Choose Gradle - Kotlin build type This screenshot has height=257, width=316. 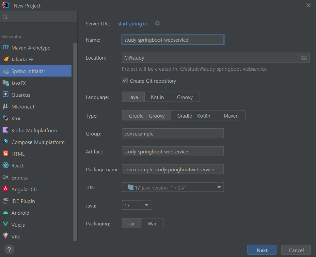point(194,116)
